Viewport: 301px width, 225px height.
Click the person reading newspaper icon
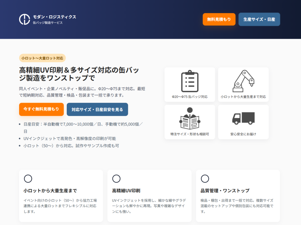[x=190, y=119]
